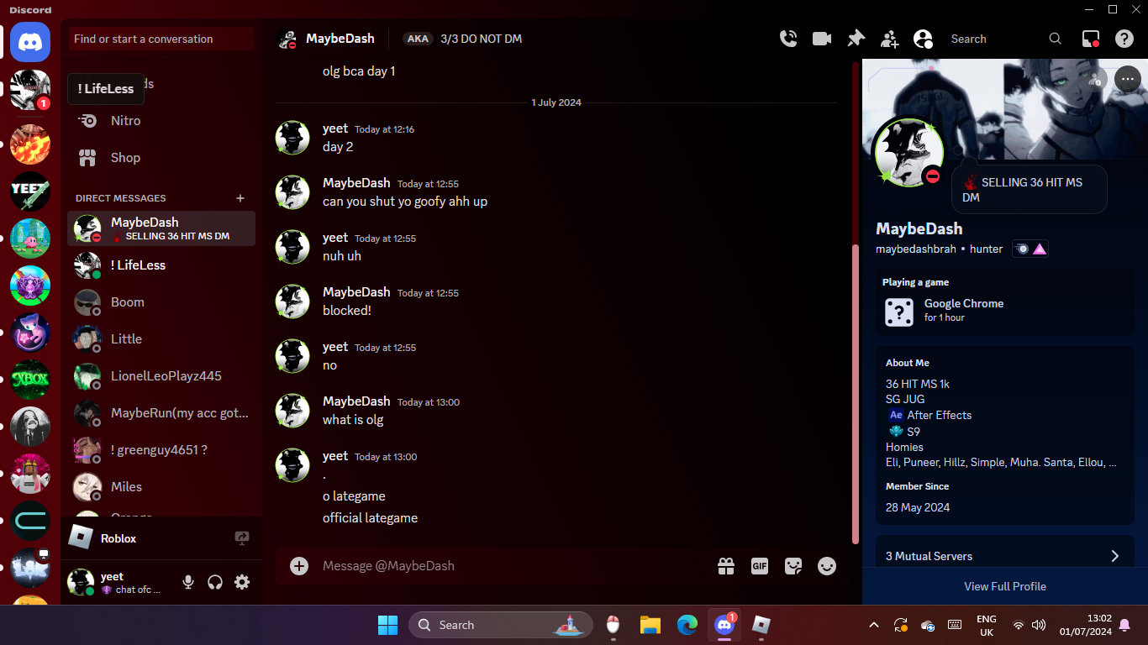Toggle microphone mute
This screenshot has height=645, width=1148.
pos(188,582)
